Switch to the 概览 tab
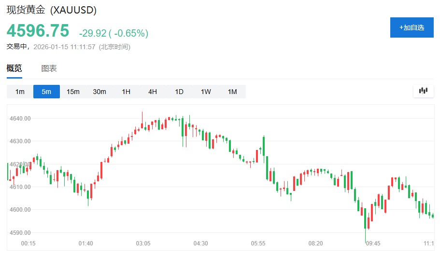This screenshot has width=440, height=257. point(14,68)
